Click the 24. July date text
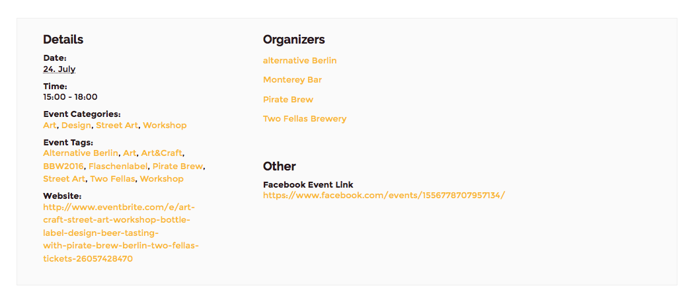 [59, 69]
